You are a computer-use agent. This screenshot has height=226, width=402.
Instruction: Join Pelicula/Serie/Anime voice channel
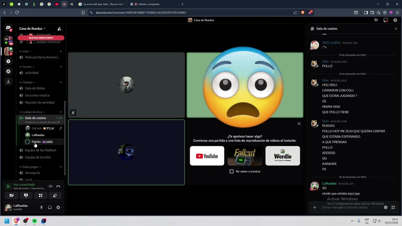(41, 57)
